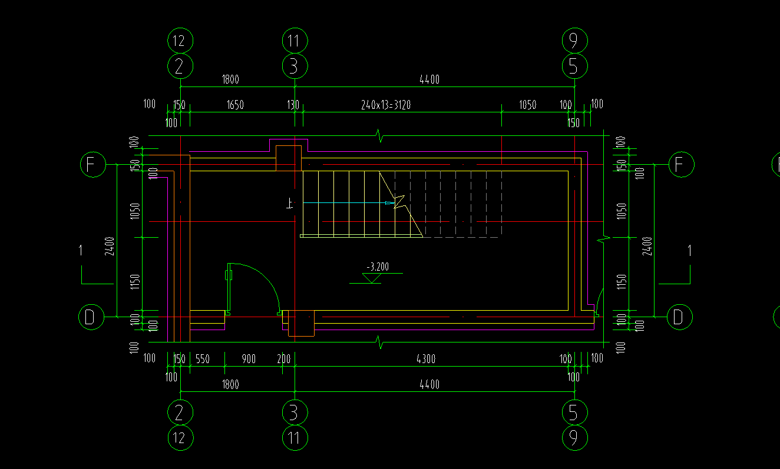The width and height of the screenshot is (780, 469).
Task: Click the left section mark number 1
Action: pos(81,251)
